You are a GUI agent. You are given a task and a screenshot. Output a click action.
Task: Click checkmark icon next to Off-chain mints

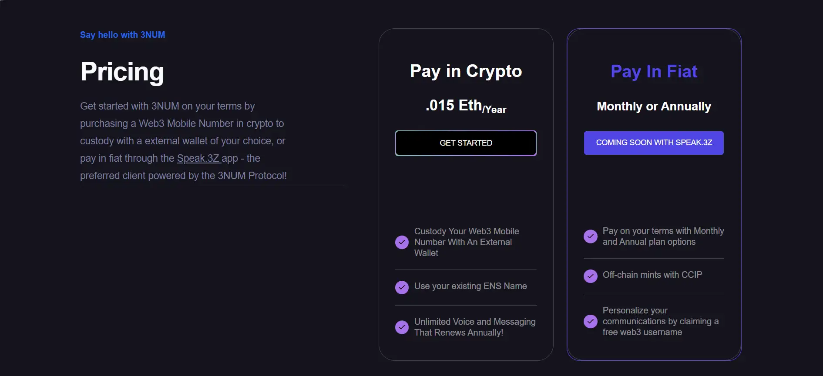(590, 276)
